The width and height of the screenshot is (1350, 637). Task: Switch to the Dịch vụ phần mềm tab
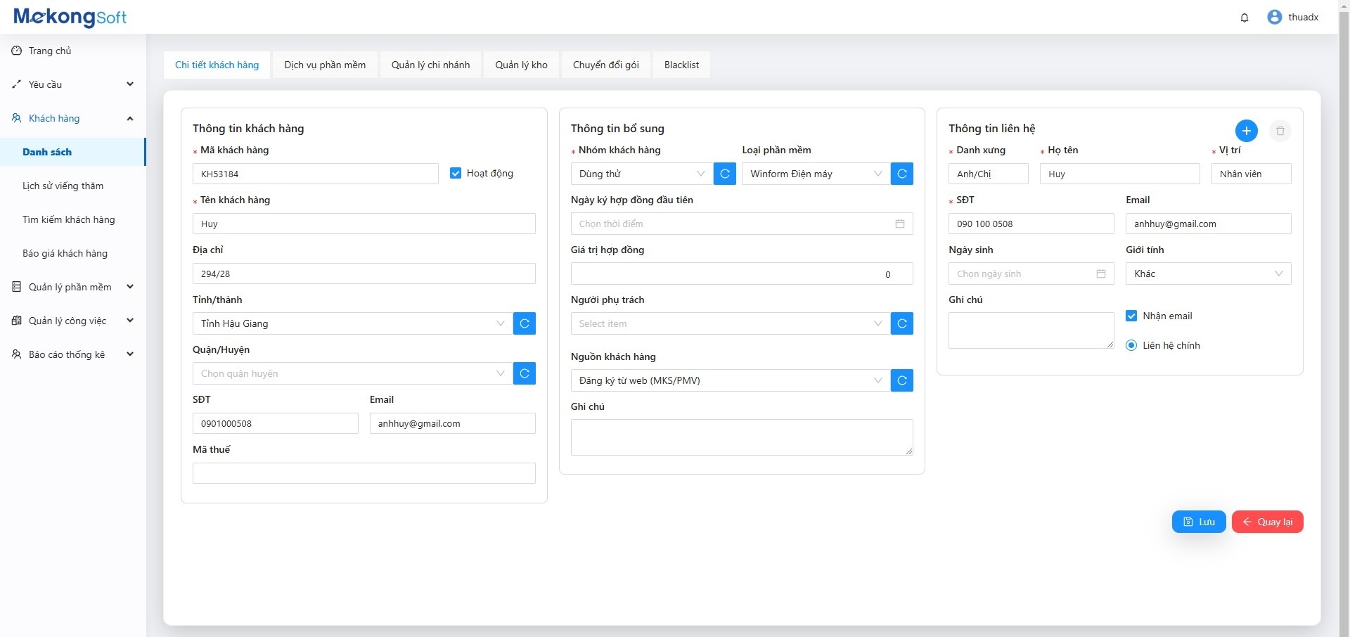click(325, 65)
